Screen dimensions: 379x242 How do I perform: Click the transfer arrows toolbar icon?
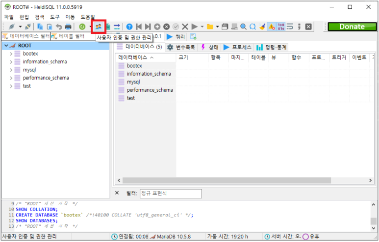click(x=117, y=27)
